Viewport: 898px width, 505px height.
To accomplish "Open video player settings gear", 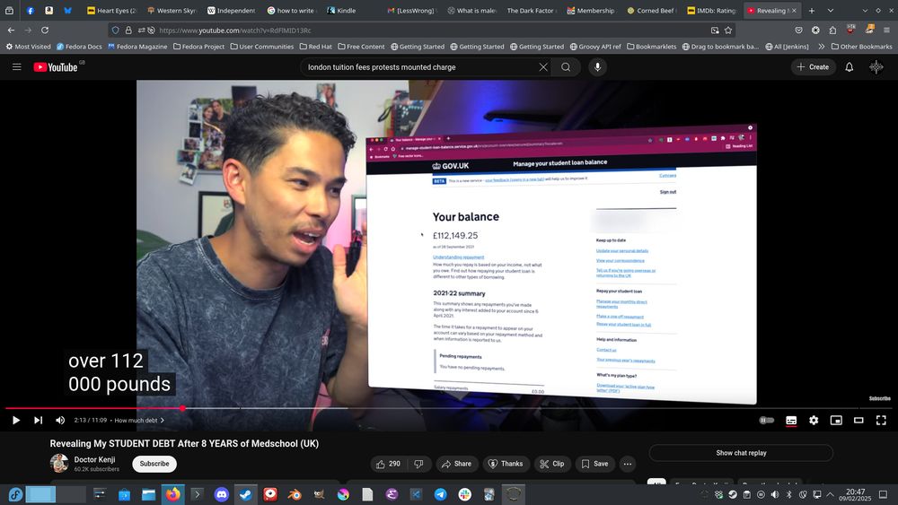I will pos(814,421).
